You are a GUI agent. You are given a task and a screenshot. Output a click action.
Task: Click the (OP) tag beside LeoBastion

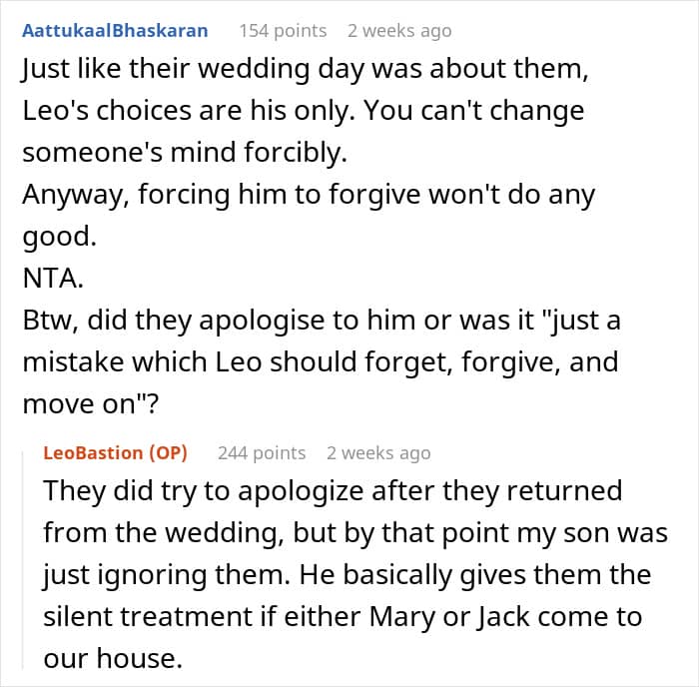click(x=174, y=452)
